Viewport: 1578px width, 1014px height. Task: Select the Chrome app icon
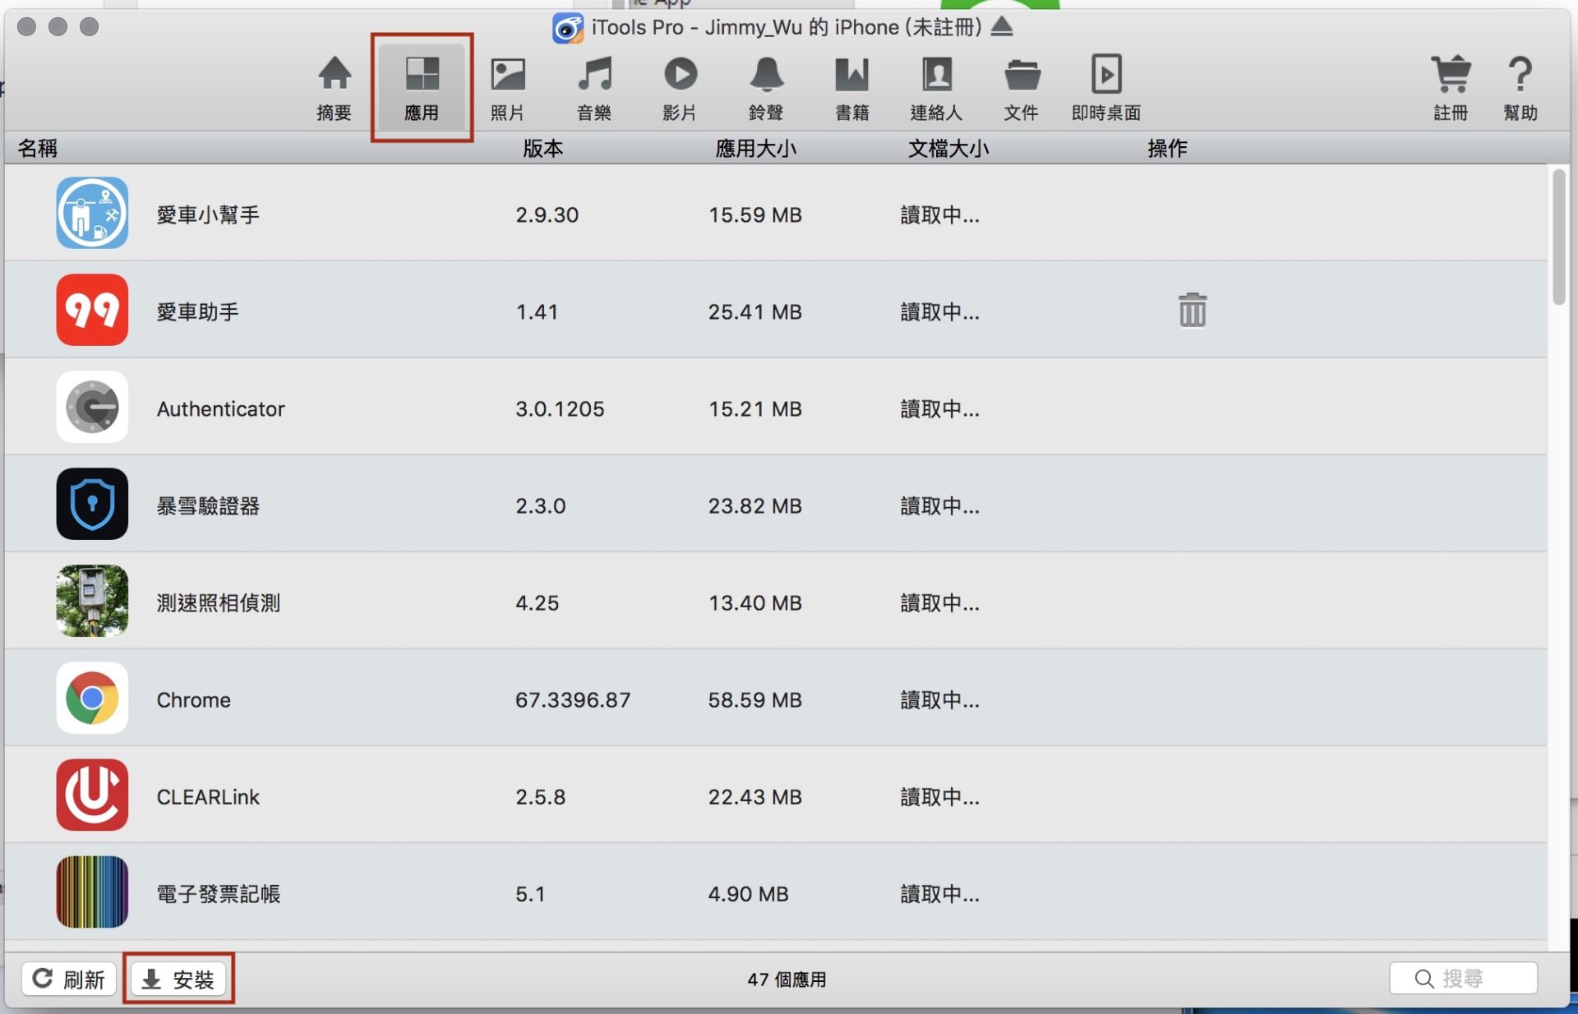92,698
